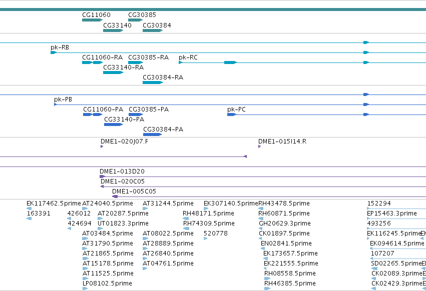Click AT24040.5prime EST label
426x291 pixels.
coord(108,203)
